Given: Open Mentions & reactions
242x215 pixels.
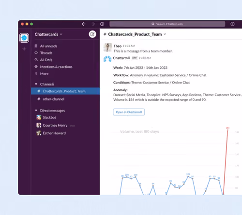Looking at the screenshot, I should click(56, 67).
